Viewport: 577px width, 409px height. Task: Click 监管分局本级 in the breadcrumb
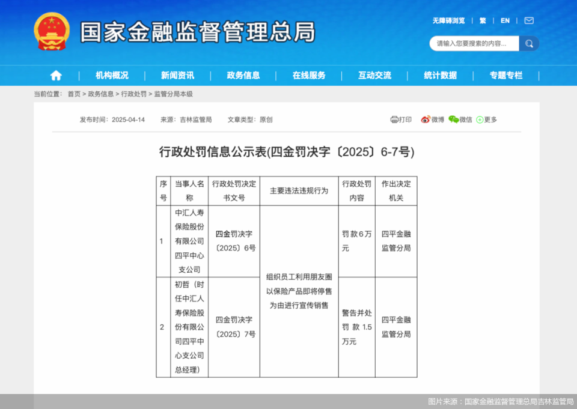(173, 94)
